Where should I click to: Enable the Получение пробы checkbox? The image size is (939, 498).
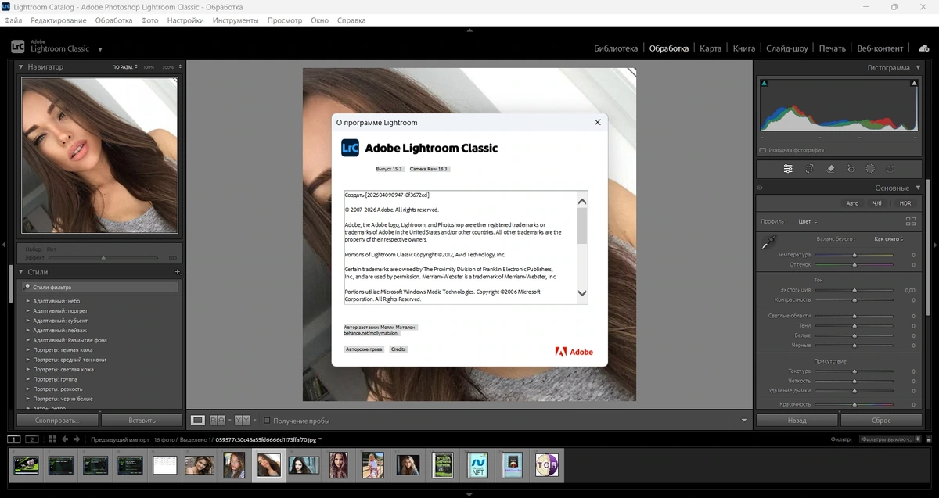coord(267,421)
